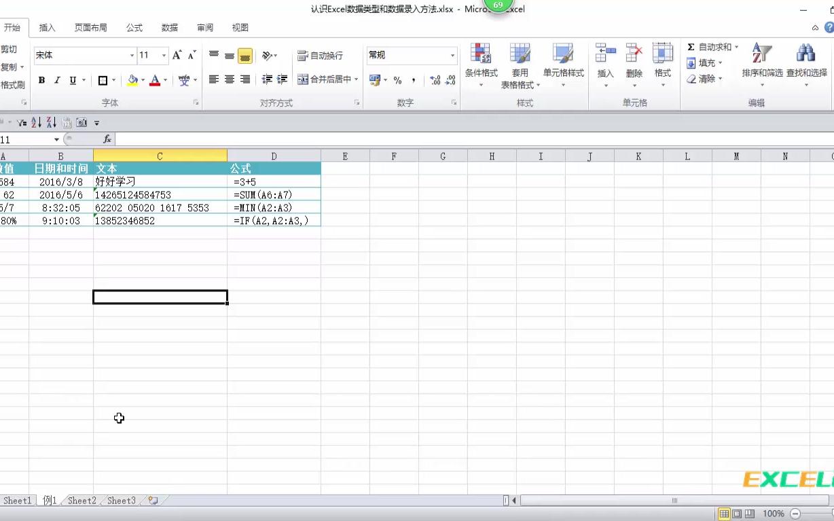Image resolution: width=834 pixels, height=521 pixels.
Task: Expand the 合并后居中 merge options dropdown
Action: point(355,79)
